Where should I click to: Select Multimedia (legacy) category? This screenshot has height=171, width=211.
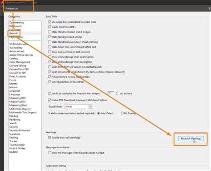coord(20,109)
